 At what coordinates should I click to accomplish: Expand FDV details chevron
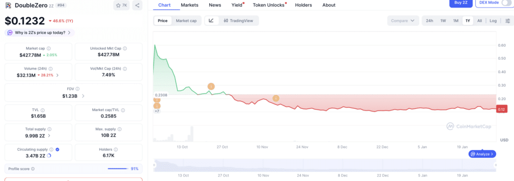[83, 96]
